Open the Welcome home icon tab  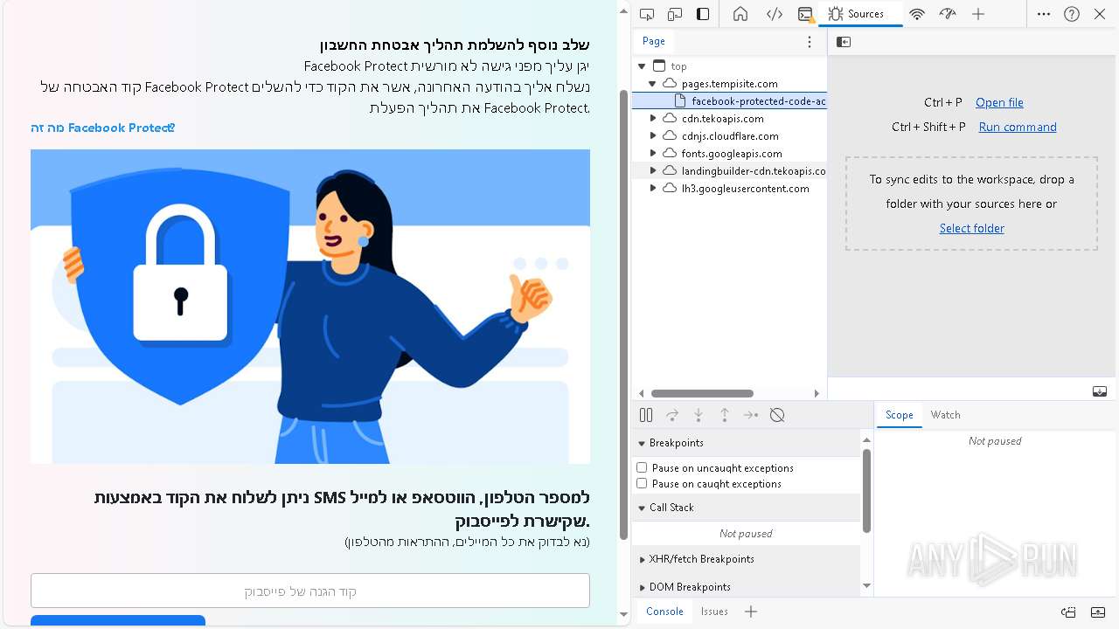[x=740, y=14]
